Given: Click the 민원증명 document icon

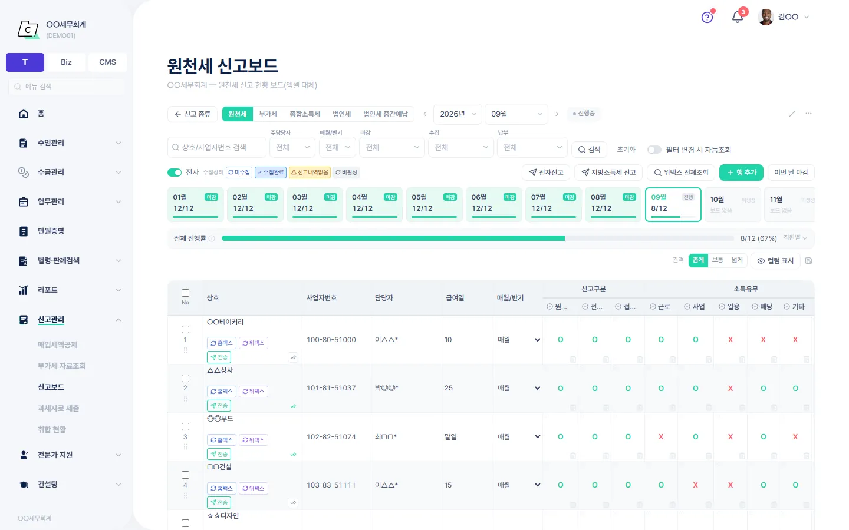Looking at the screenshot, I should [x=24, y=231].
